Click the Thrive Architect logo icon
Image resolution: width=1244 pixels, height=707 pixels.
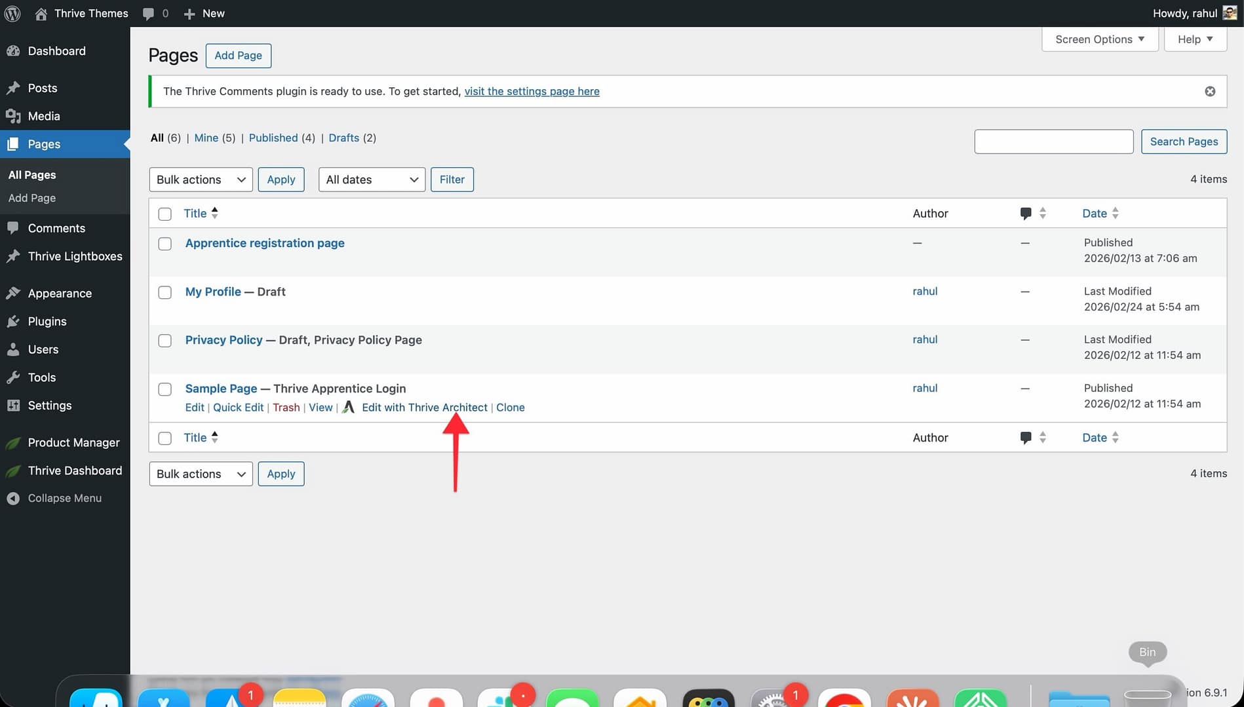349,408
